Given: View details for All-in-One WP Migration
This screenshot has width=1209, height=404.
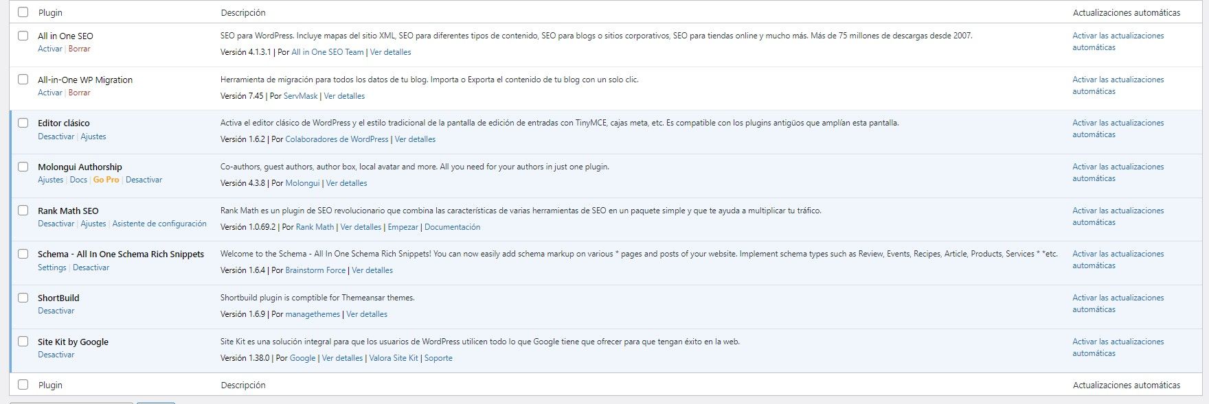Looking at the screenshot, I should pos(344,96).
